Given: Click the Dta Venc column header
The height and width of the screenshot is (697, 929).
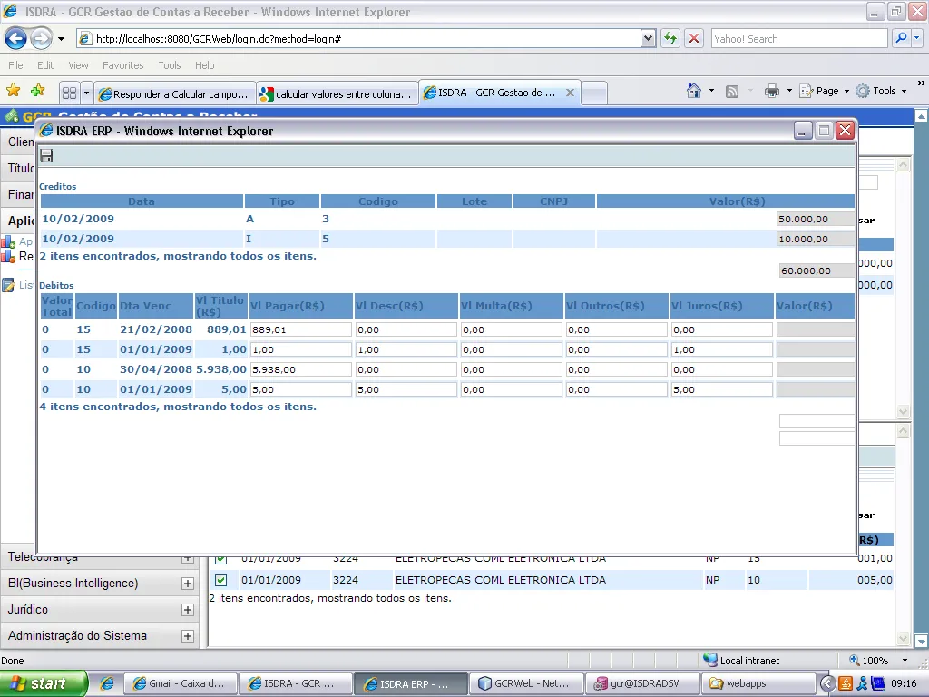Looking at the screenshot, I should point(156,306).
